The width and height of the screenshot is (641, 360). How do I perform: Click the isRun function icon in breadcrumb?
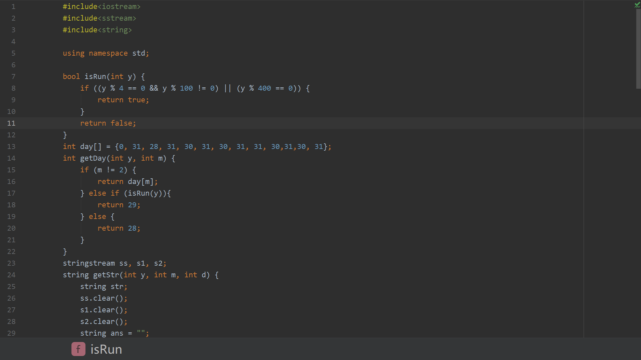pyautogui.click(x=78, y=349)
